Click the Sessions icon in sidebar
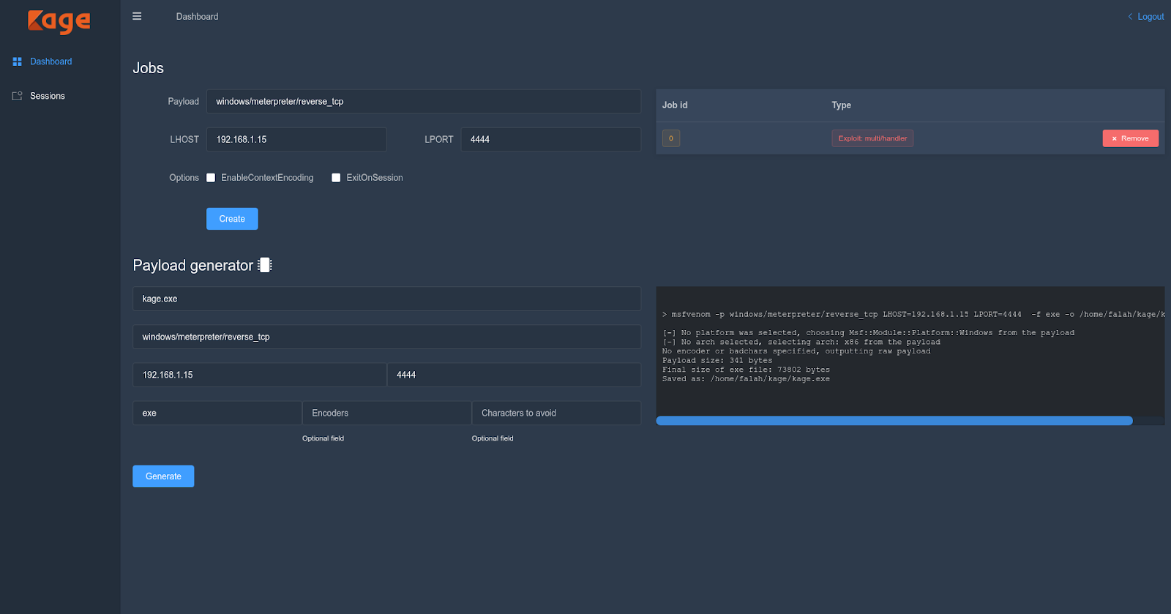Screen dimensions: 1171x614 click(x=17, y=96)
